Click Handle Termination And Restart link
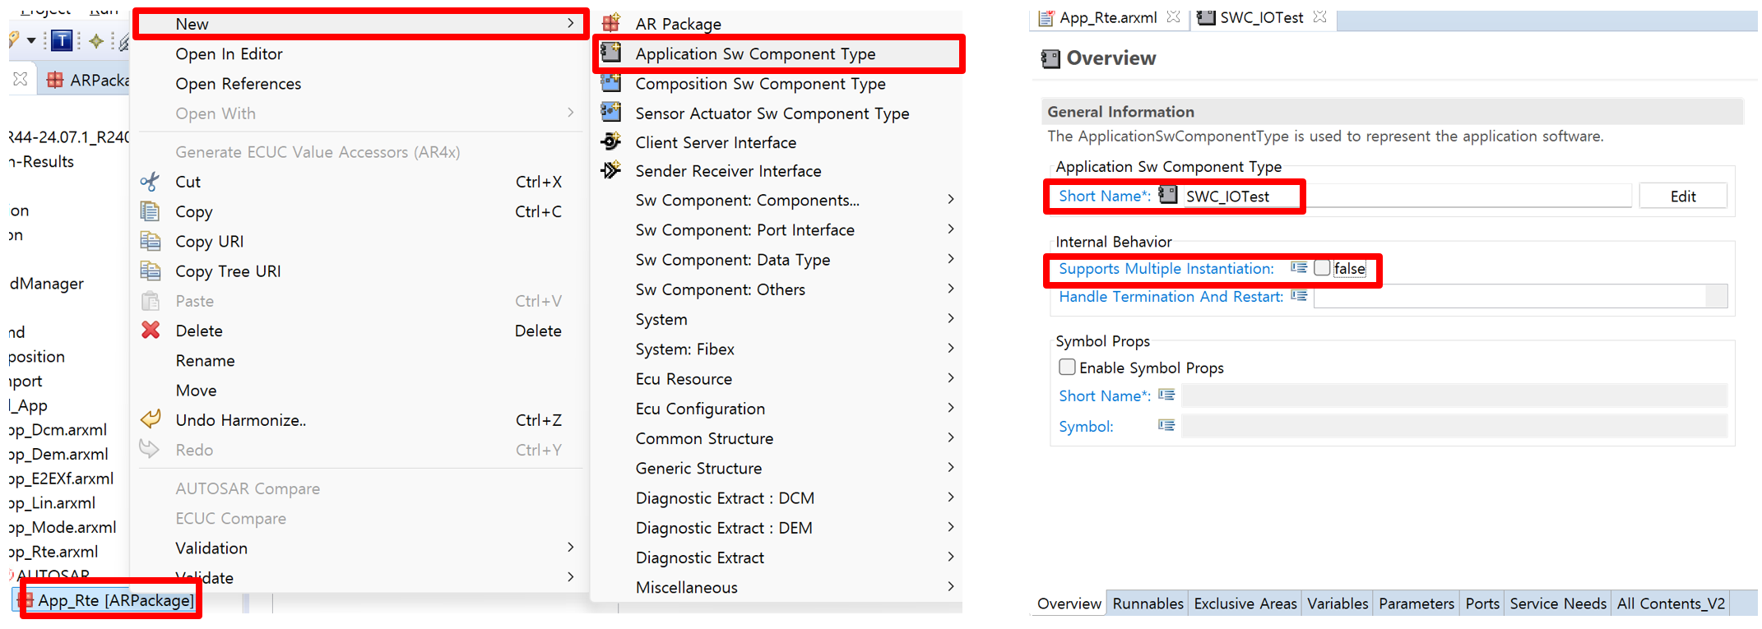The height and width of the screenshot is (629, 1762). (1171, 296)
